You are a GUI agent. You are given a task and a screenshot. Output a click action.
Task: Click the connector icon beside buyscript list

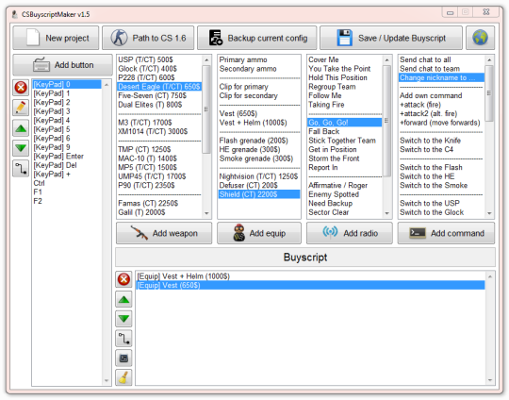coord(123,339)
